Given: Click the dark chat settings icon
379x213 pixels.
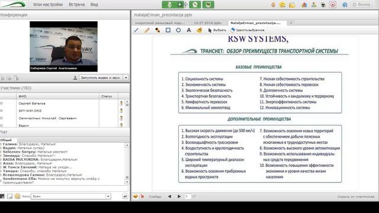Looking at the screenshot, I should (2, 196).
